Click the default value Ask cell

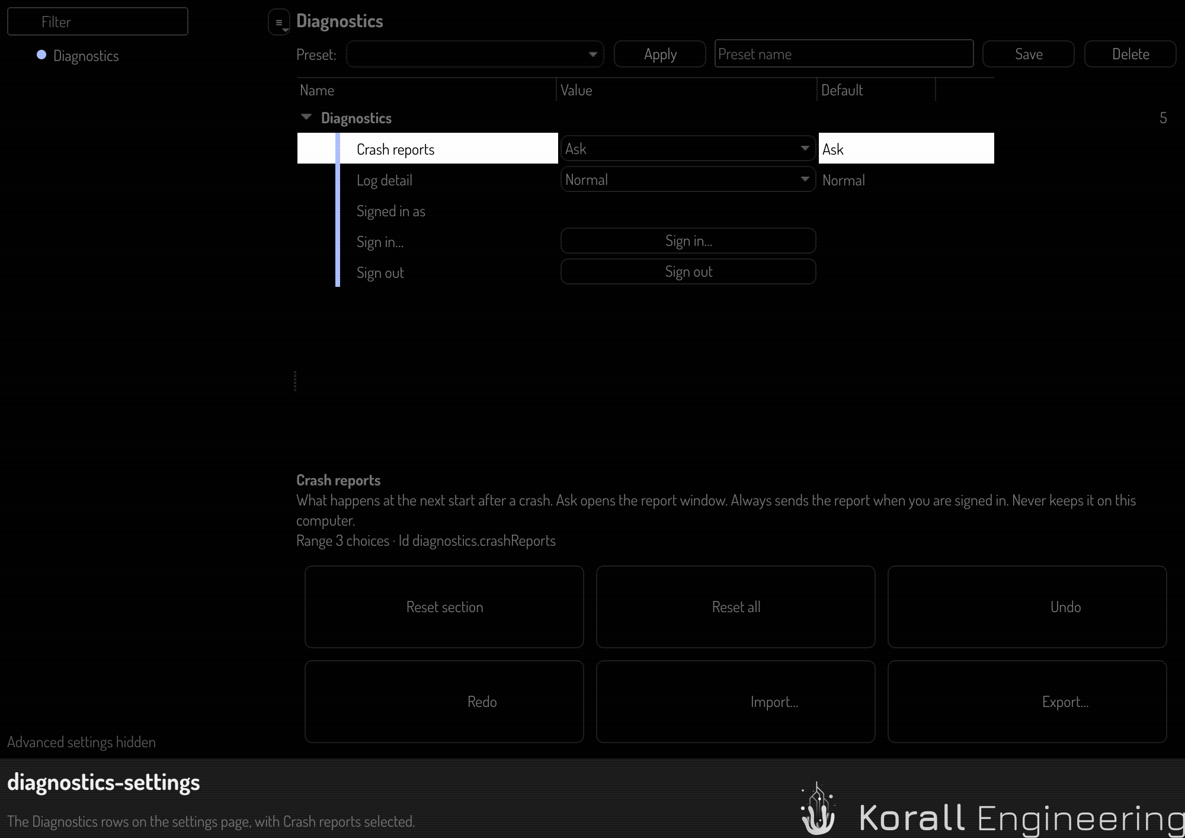click(907, 149)
